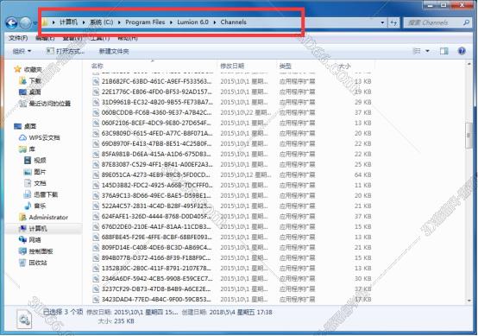Select file 89E051CA-4273-4EB9 sized 64 KB

click(156, 174)
